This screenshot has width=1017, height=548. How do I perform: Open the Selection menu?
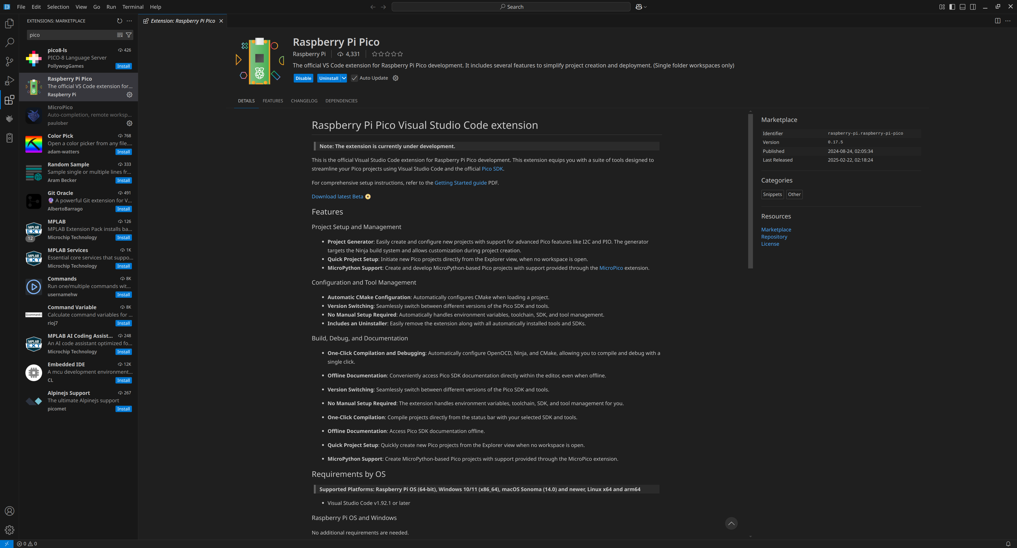pos(58,7)
